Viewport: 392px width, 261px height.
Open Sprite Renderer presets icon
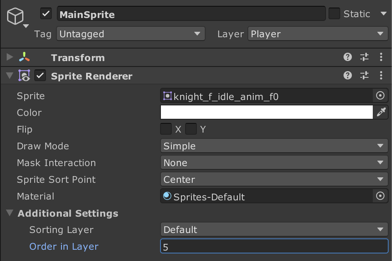pos(364,75)
